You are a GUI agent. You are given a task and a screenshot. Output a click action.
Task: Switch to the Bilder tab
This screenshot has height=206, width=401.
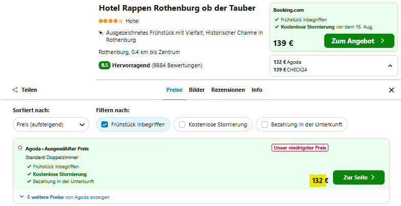tap(196, 90)
